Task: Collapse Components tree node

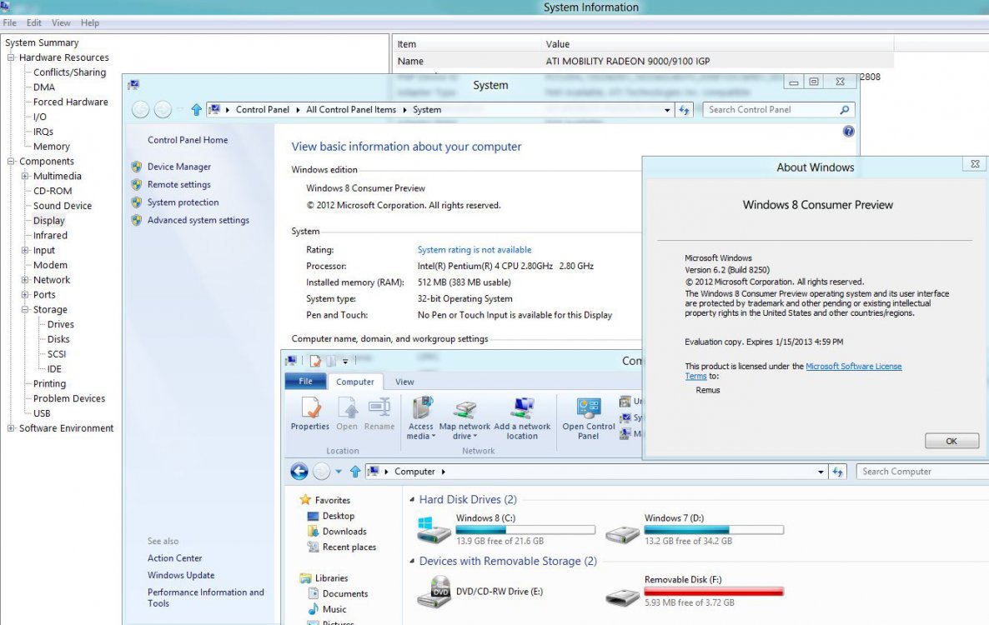Action: click(11, 162)
